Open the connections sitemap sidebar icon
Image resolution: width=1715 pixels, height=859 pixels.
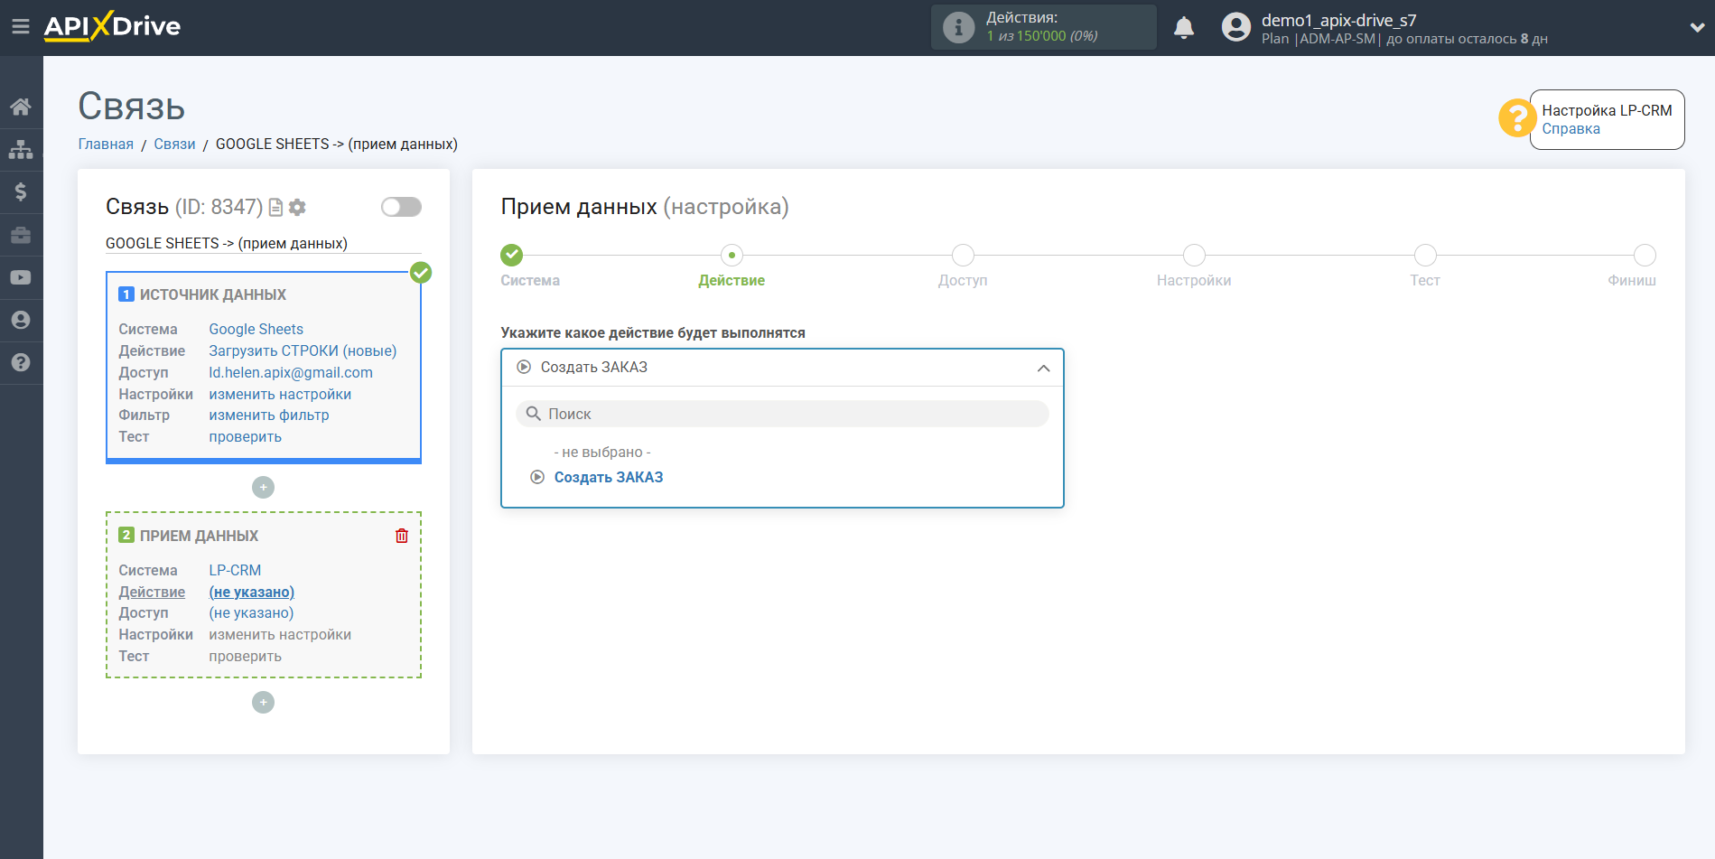point(21,149)
